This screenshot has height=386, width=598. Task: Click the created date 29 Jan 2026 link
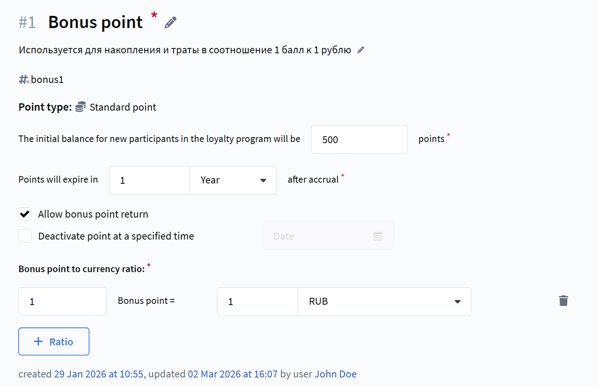[x=99, y=374]
